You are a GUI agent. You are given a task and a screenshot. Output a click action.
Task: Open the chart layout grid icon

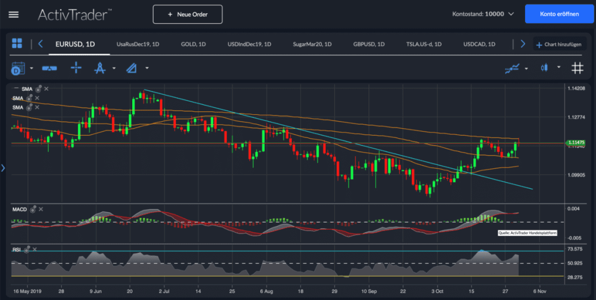[x=17, y=43]
